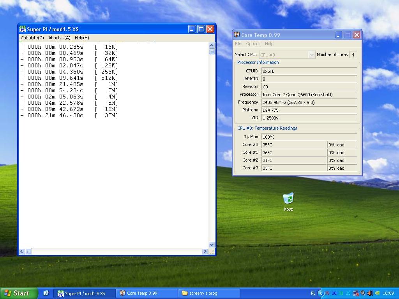Screen dimensions: 399x299
Task: Click the Super PI scroll down arrow
Action: point(212,244)
